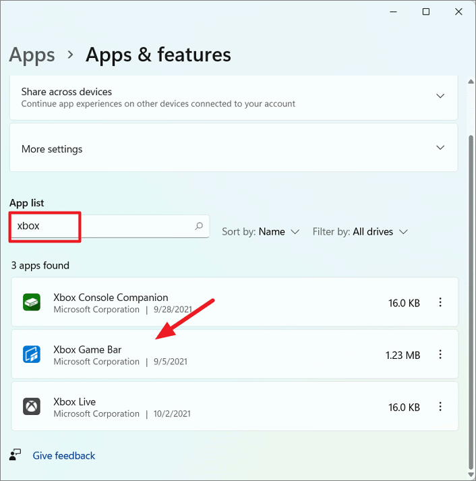
Task: Open three-dot menu for Xbox Console Companion
Action: coord(440,303)
